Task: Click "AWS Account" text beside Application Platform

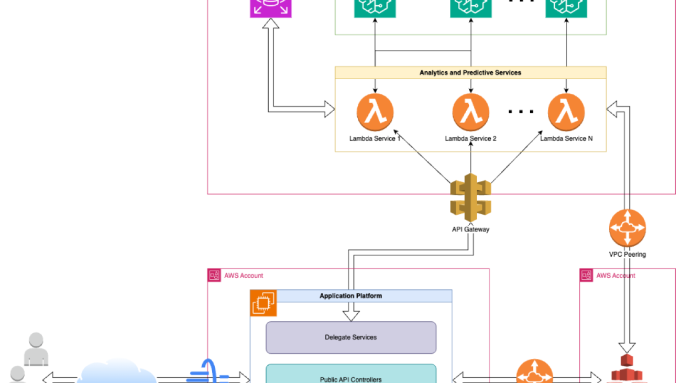Action: tap(244, 276)
